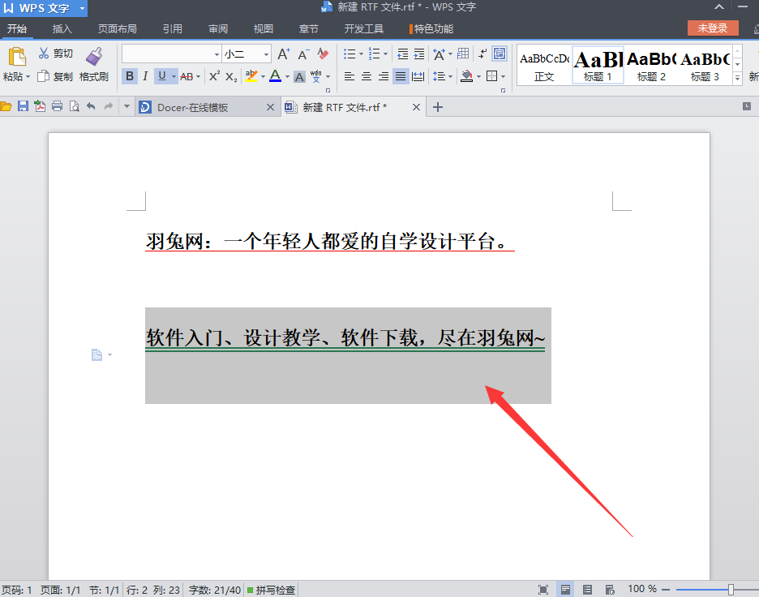This screenshot has height=597, width=759.
Task: Toggle spell check (拼写检查) in status bar
Action: [x=271, y=590]
